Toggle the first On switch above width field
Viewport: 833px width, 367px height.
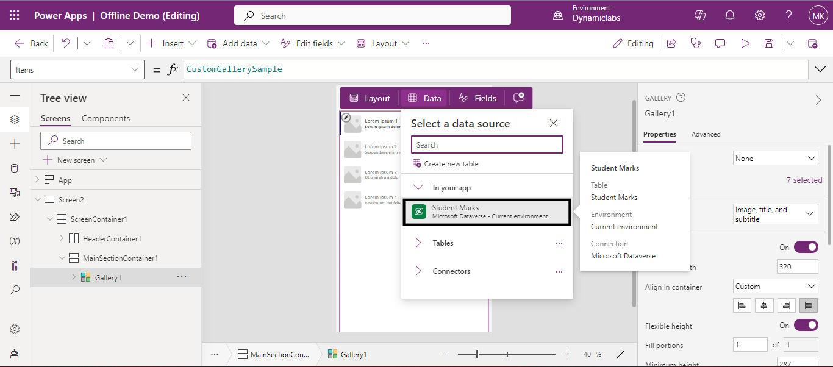[806, 247]
